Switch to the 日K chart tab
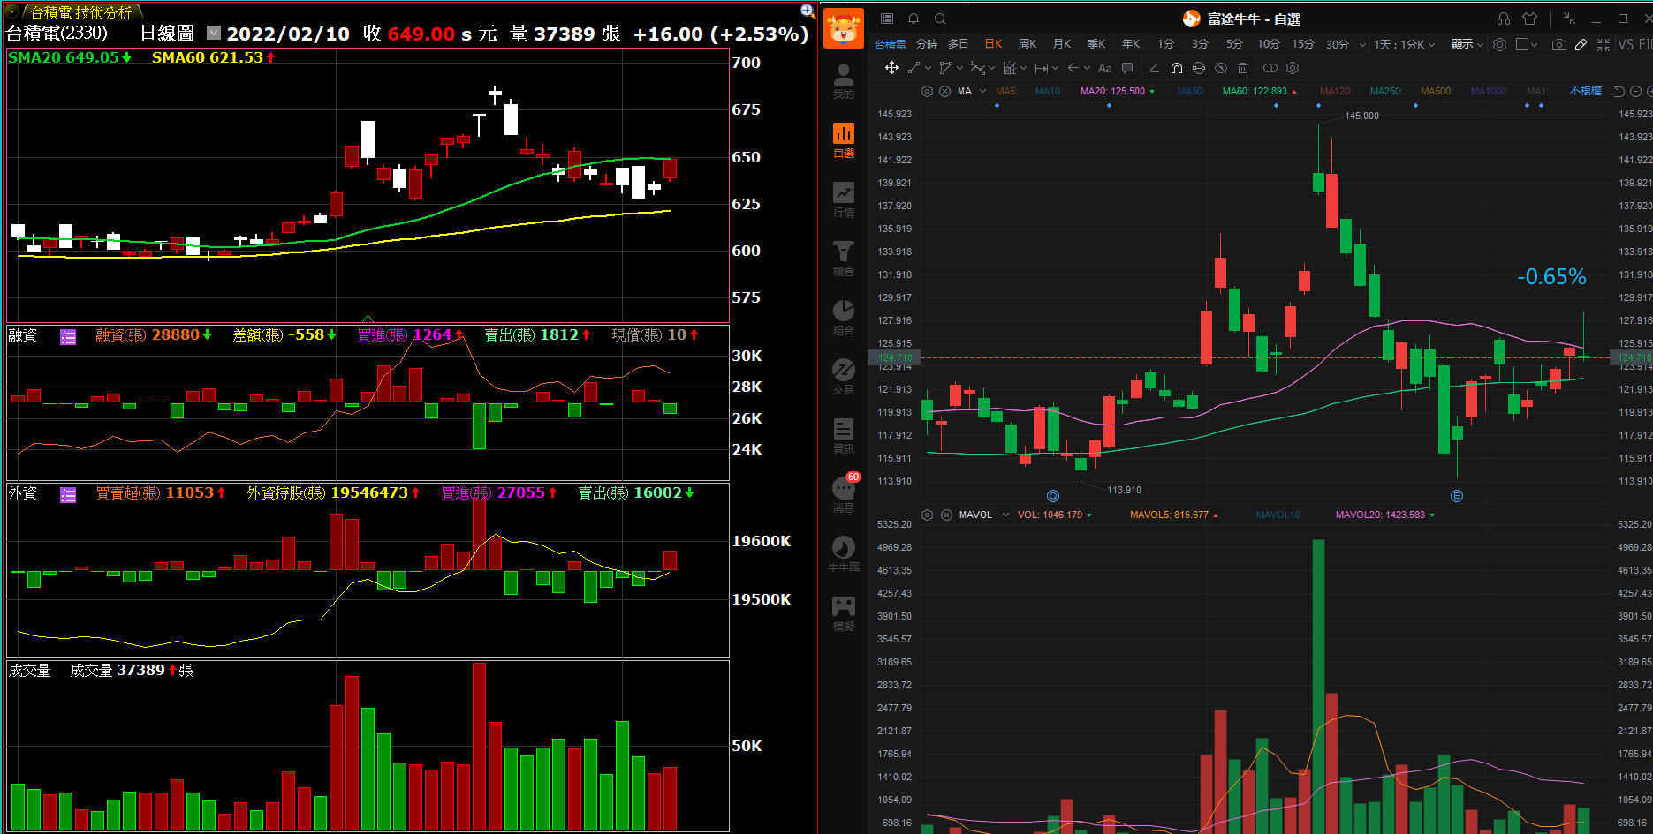The height and width of the screenshot is (834, 1653). [993, 44]
